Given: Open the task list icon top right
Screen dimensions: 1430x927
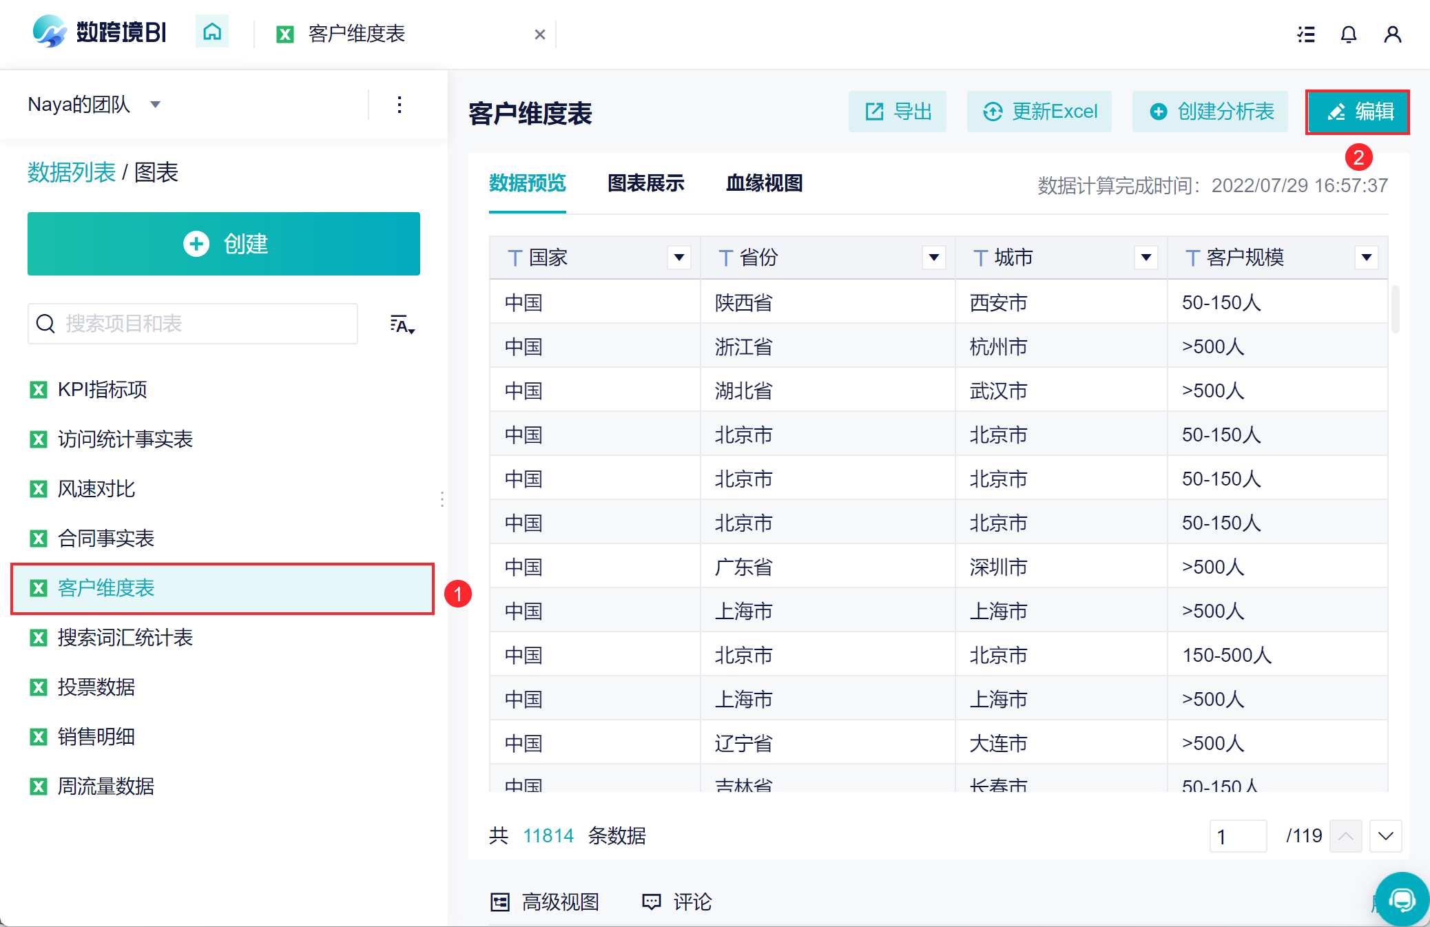Looking at the screenshot, I should pos(1306,34).
